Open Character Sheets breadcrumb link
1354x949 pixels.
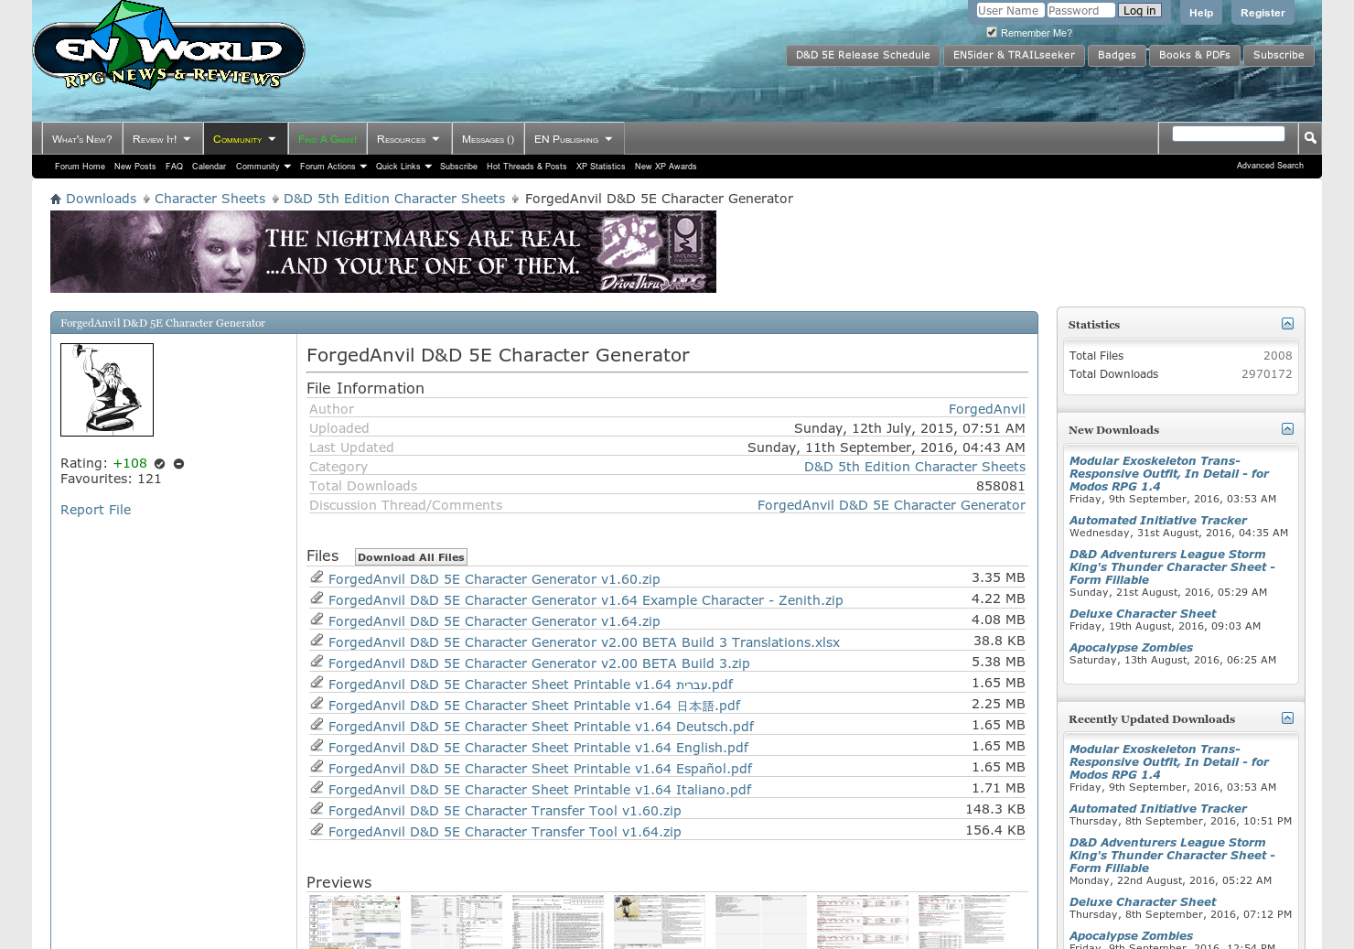210,199
